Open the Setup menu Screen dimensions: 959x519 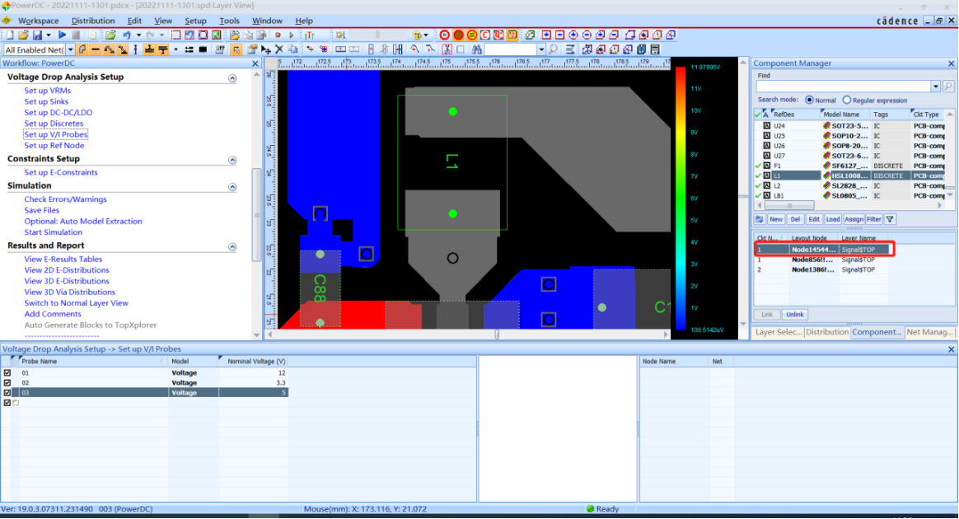(x=195, y=21)
